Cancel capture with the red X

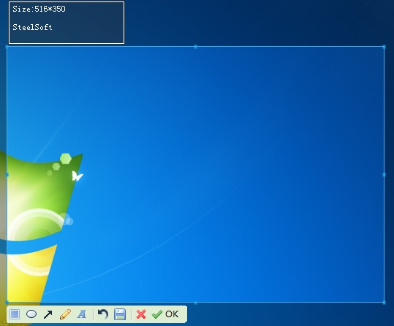(x=141, y=314)
